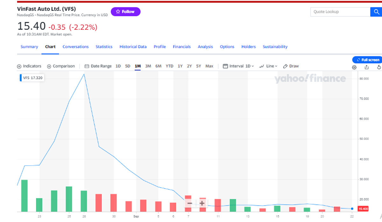The image size is (382, 222).
Task: Switch range to 3M
Action: point(148,66)
